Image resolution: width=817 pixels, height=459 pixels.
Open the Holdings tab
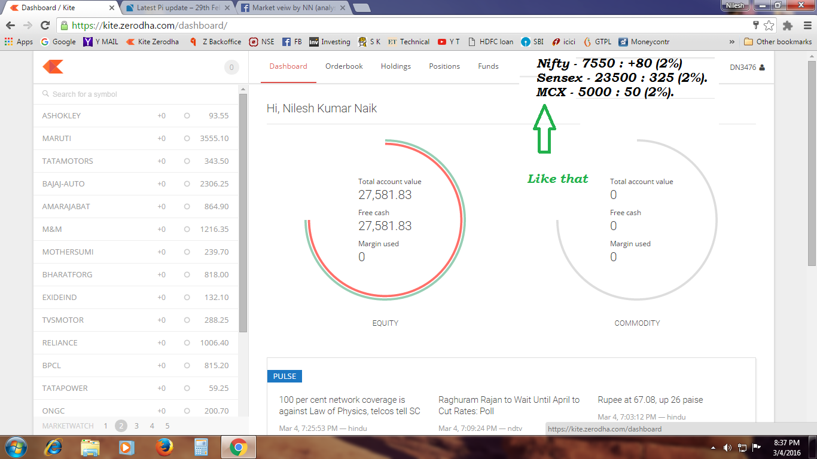pos(396,66)
